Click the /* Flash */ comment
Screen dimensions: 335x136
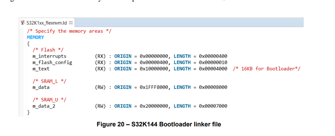pos(48,50)
